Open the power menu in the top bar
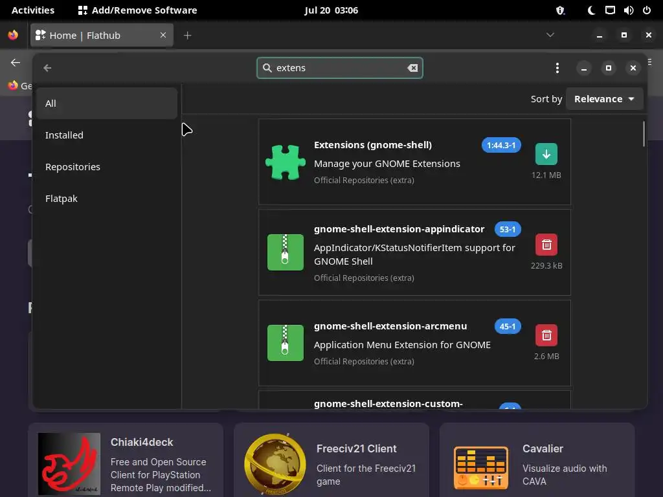The image size is (663, 497). pyautogui.click(x=647, y=10)
